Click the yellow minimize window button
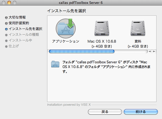The height and width of the screenshot is (119, 162). 9,3
